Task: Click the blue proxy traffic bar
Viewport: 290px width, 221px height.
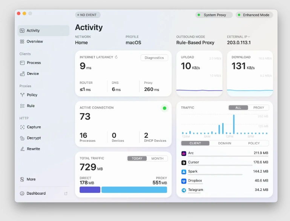Action: pyautogui.click(x=134, y=190)
